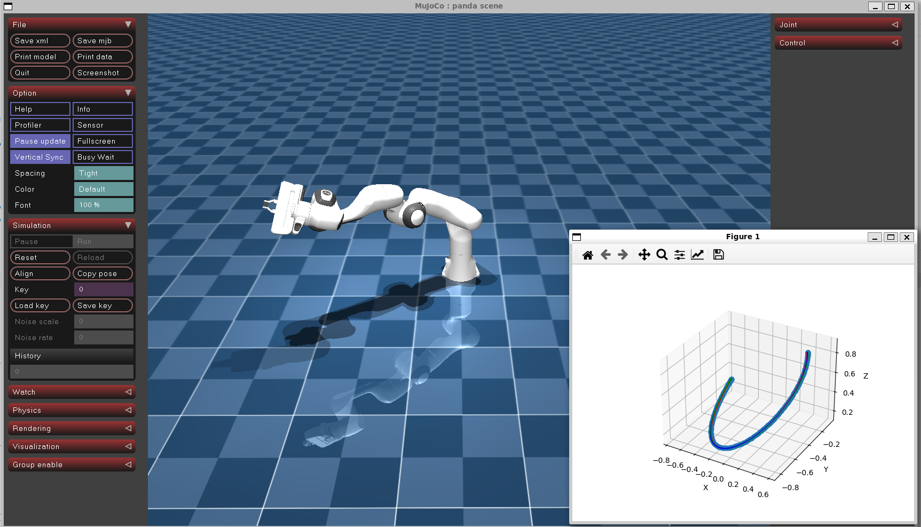Click Save key button
The image size is (921, 527).
point(103,305)
